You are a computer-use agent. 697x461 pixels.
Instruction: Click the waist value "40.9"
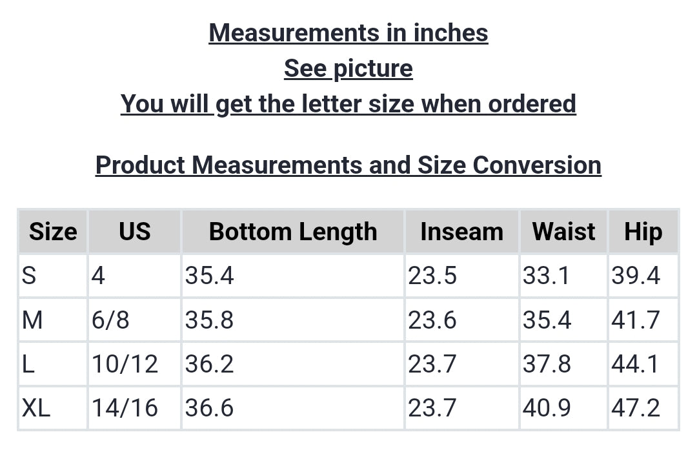[x=547, y=408]
